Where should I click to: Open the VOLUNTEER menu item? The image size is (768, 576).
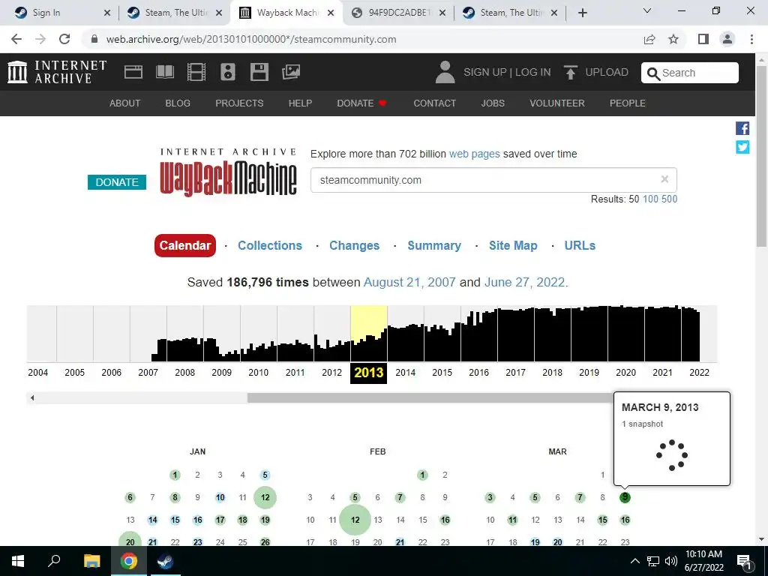[x=557, y=103]
